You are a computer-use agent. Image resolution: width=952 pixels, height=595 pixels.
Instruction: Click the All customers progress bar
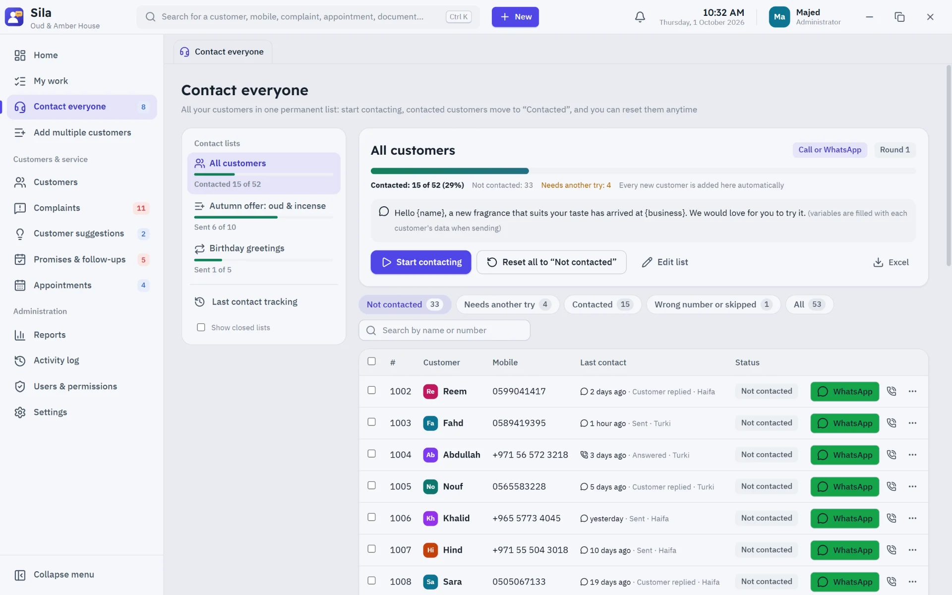click(x=643, y=171)
